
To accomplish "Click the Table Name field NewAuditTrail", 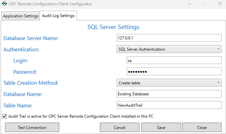I will coord(169,105).
